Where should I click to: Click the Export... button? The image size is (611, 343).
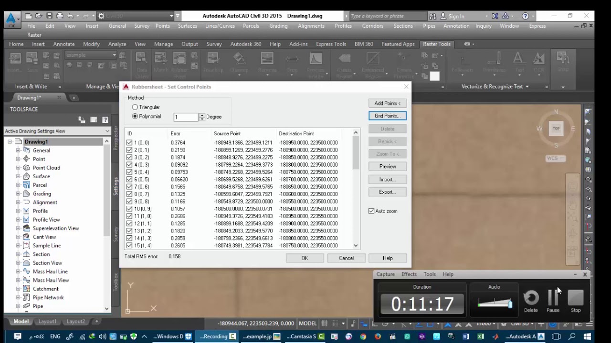point(387,192)
